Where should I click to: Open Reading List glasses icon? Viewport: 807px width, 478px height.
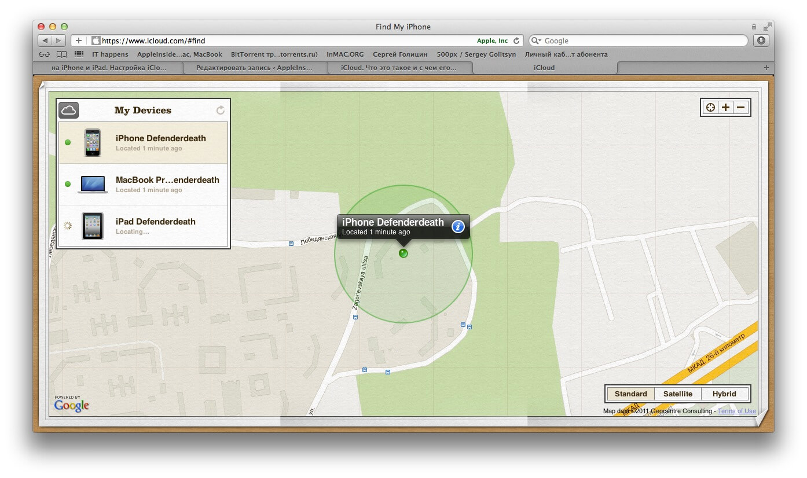pos(45,54)
